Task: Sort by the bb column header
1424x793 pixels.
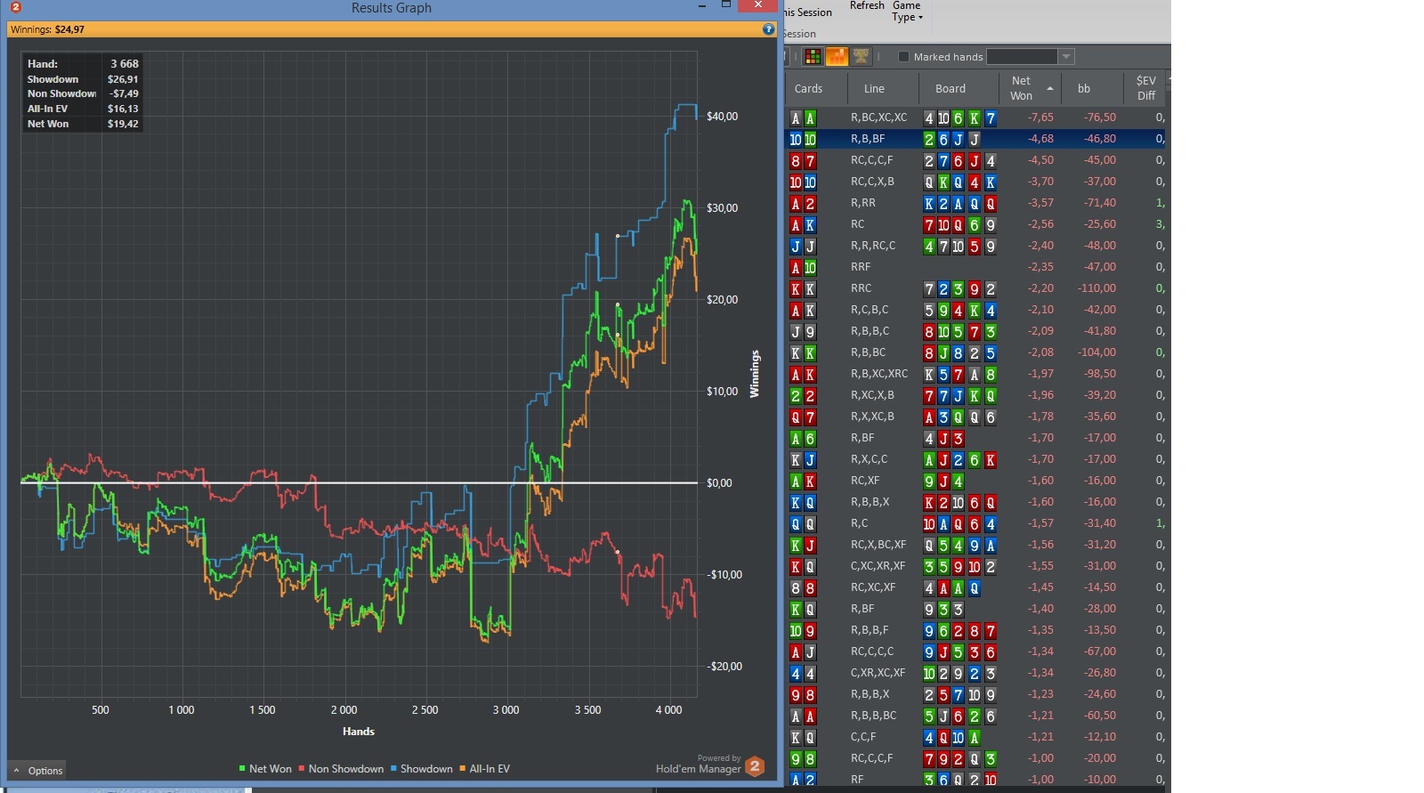Action: click(x=1084, y=88)
